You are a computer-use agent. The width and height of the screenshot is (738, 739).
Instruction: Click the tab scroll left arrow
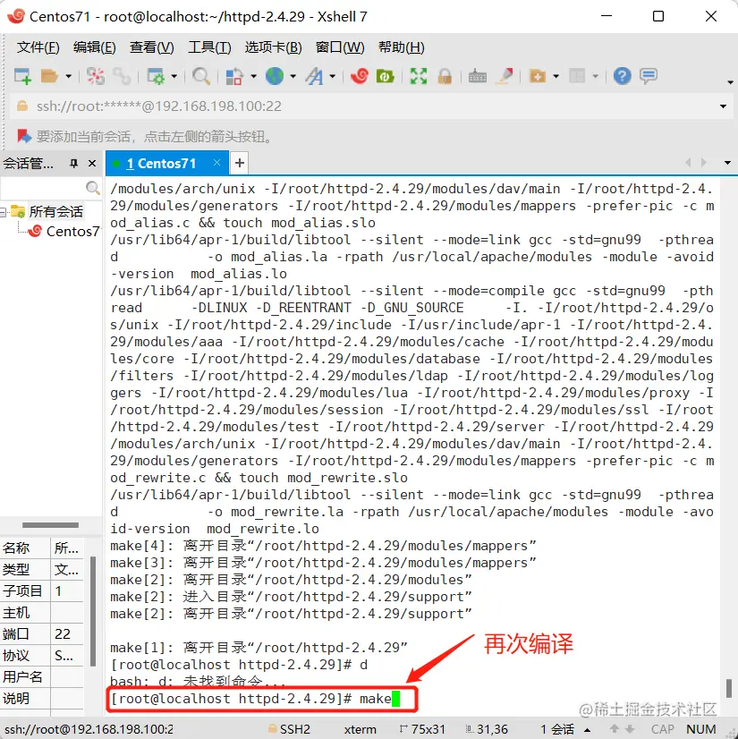tap(688, 163)
